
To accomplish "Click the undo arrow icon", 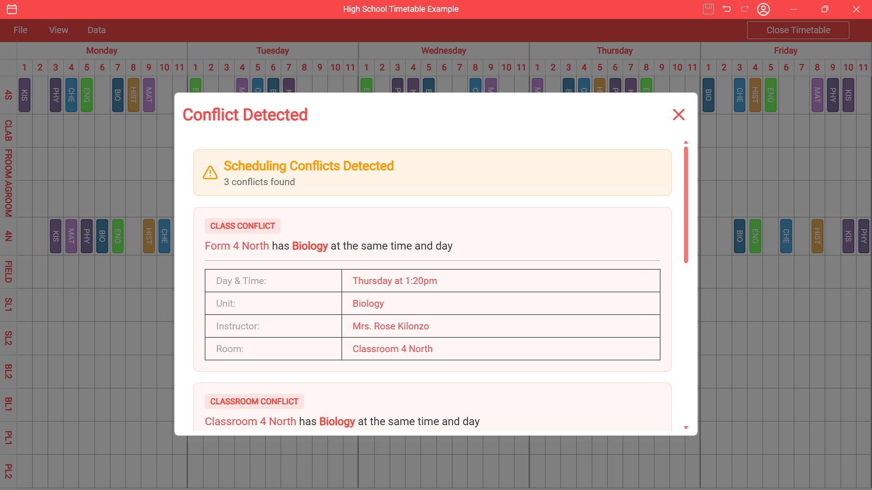I will tap(727, 9).
